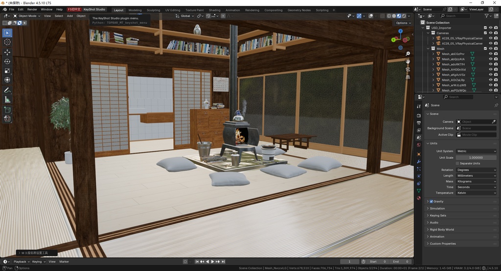Choose the Move tool

7,52
